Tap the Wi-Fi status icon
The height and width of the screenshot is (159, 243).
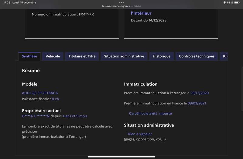tap(224, 2)
